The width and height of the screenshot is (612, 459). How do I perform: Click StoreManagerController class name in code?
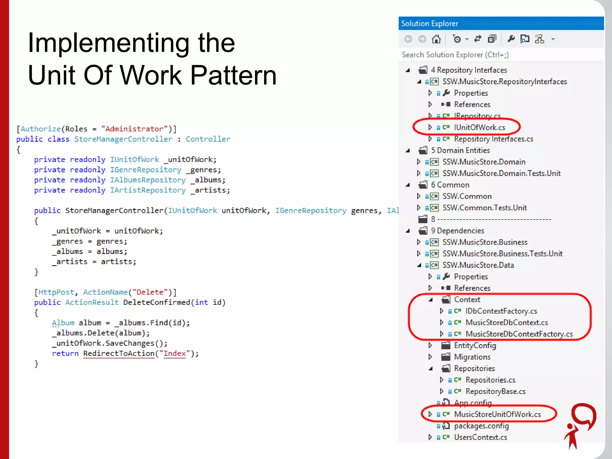[123, 139]
